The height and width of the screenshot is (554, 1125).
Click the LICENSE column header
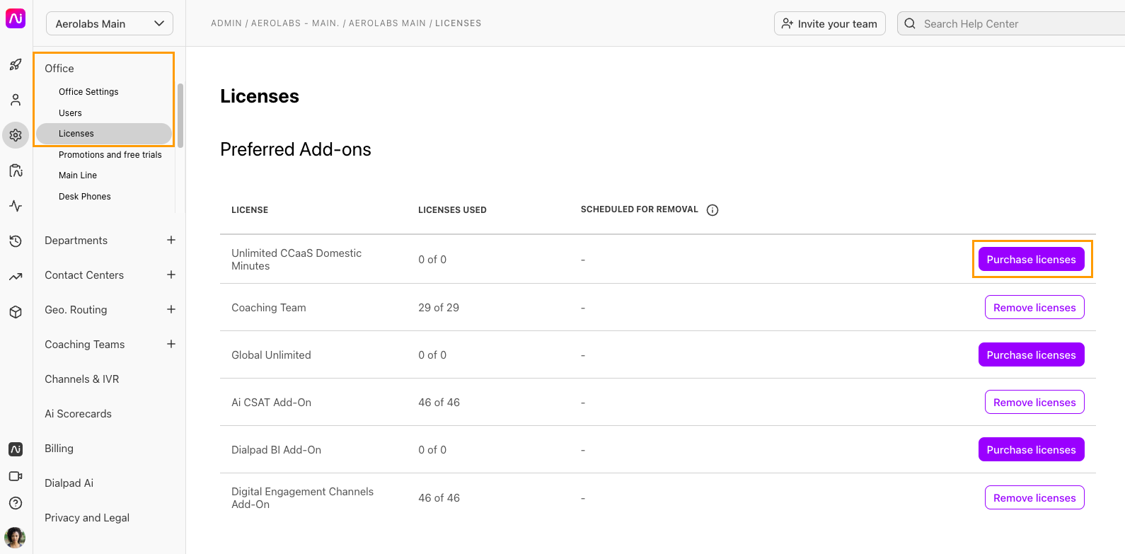coord(250,210)
